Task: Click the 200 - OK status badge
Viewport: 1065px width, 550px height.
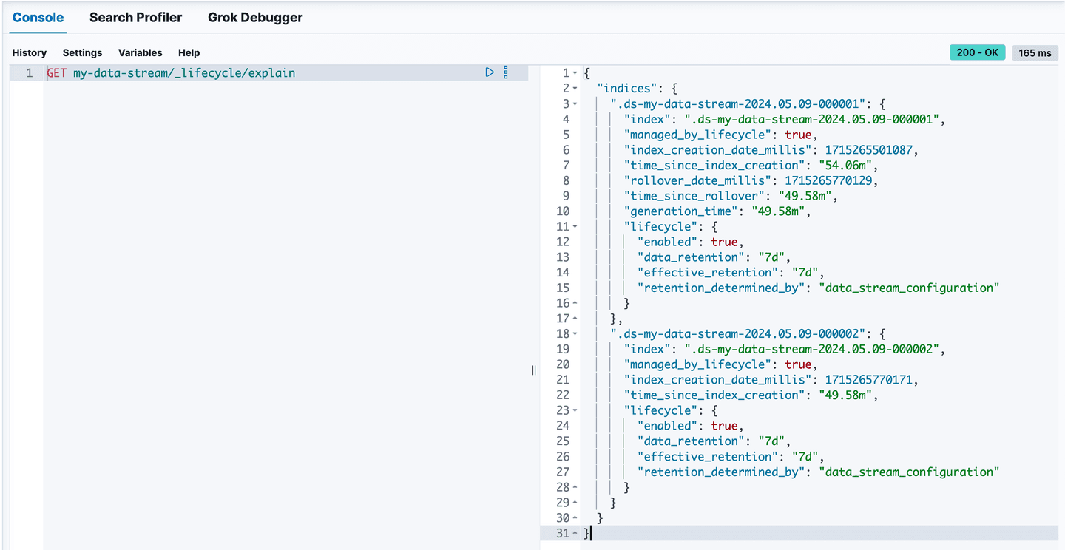Action: 977,52
